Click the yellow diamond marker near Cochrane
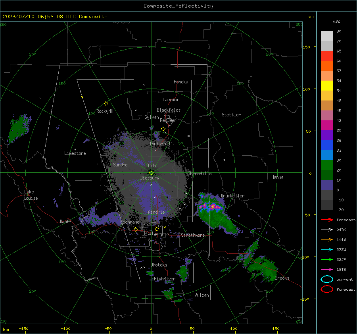Viewport: 357px width, 334px height. (x=136, y=230)
